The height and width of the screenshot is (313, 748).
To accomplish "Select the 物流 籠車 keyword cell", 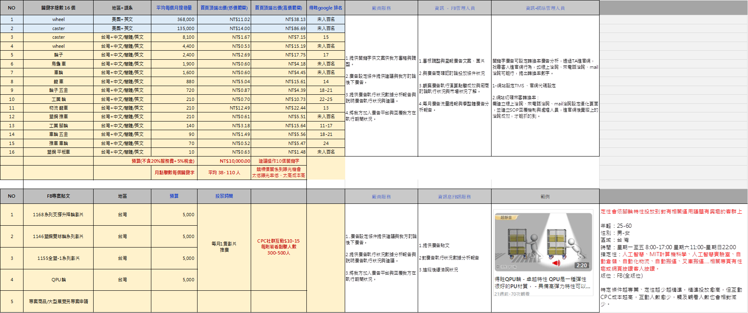I will click(58, 108).
